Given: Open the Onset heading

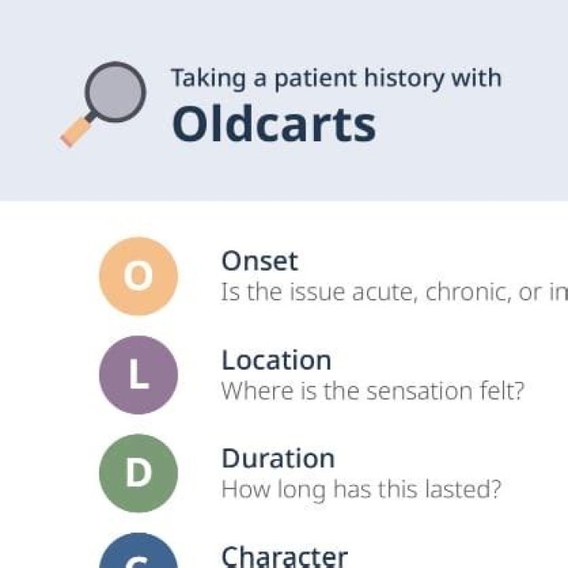Looking at the screenshot, I should [x=260, y=261].
